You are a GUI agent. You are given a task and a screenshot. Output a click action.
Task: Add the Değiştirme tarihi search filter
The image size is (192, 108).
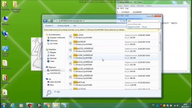134,27
